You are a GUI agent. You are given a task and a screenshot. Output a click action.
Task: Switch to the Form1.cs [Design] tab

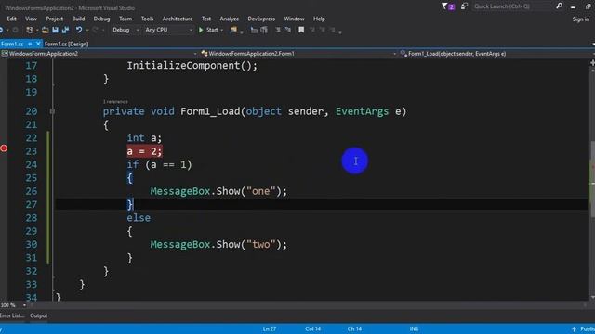coord(66,44)
